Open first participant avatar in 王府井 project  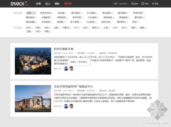(x=66, y=106)
